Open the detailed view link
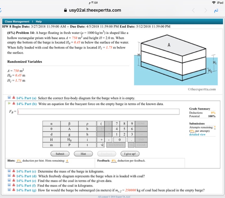225x198 pixels. click(197, 135)
